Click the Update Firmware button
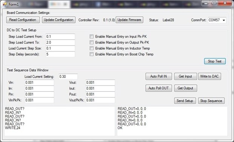Screen dimensions: 234x142 pos(129,20)
